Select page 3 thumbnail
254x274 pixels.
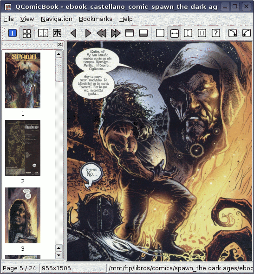coord(23,215)
